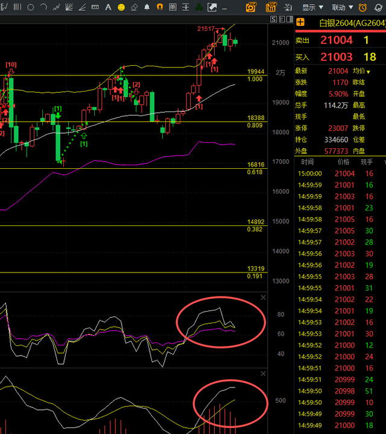This screenshot has width=386, height=434.
Task: Click the 价格 column header
Action: click(343, 162)
